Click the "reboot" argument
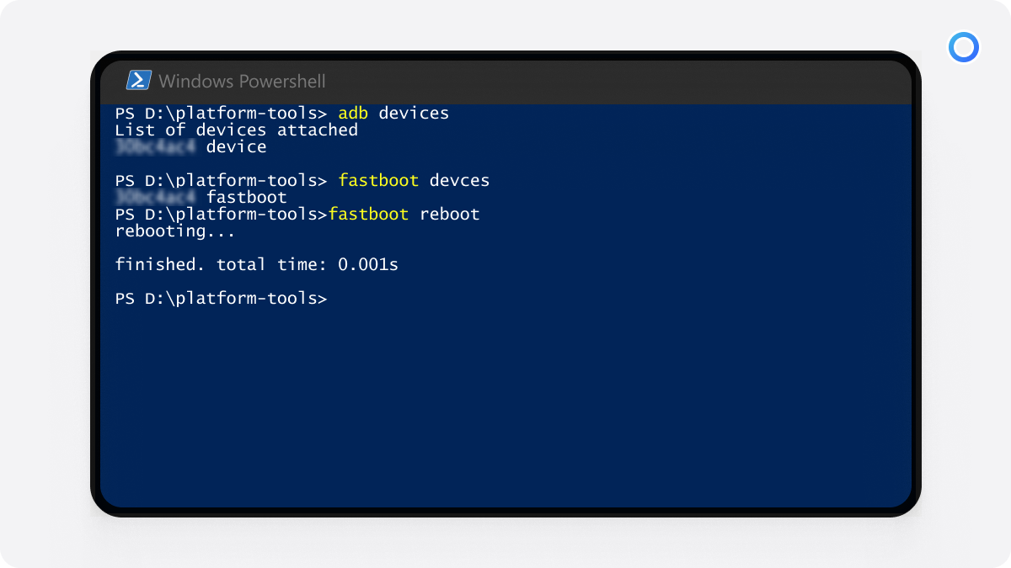The width and height of the screenshot is (1011, 568). (x=449, y=215)
